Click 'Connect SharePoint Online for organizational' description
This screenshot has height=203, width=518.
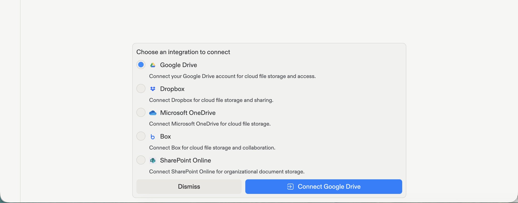pyautogui.click(x=227, y=171)
